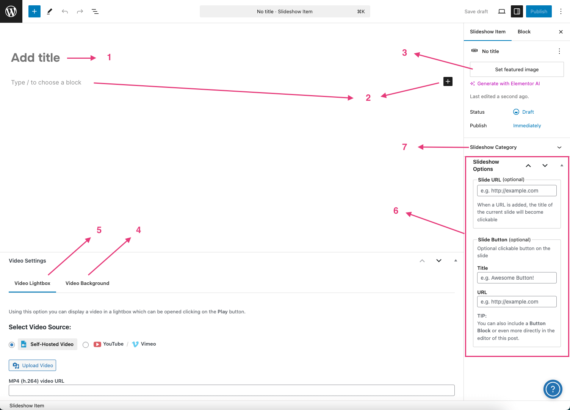Open the three-dot Options menu in the top bar
This screenshot has height=410, width=570.
[x=561, y=11]
